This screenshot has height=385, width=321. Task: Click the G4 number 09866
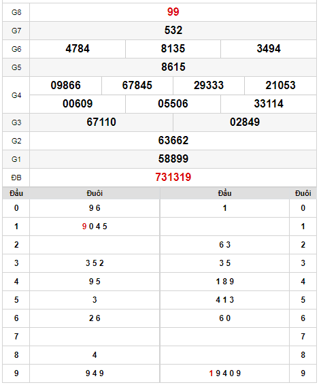point(65,86)
